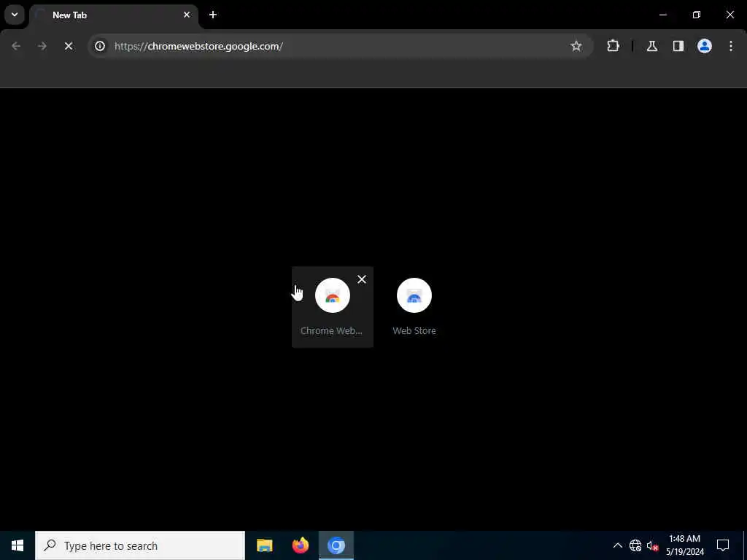Stop loading the page

click(x=69, y=46)
